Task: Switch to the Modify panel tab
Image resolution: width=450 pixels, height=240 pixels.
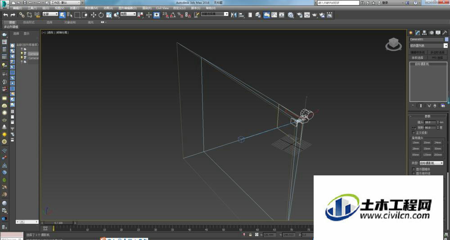Action: point(417,33)
